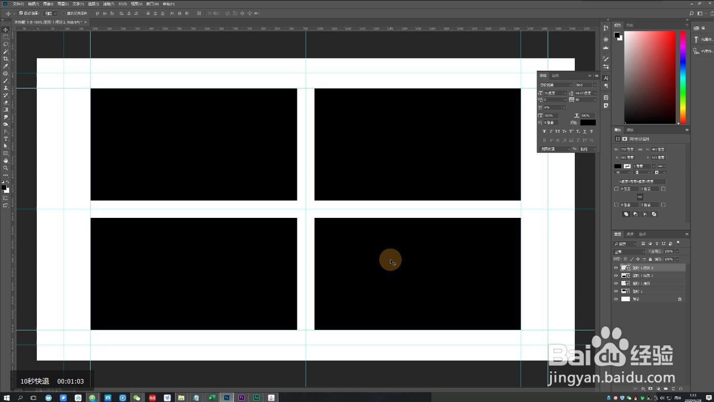Select the Hand tool
This screenshot has width=714, height=402.
tap(6, 160)
